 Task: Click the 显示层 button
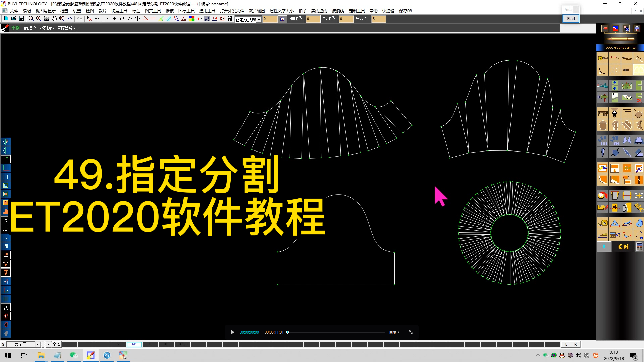pyautogui.click(x=20, y=344)
